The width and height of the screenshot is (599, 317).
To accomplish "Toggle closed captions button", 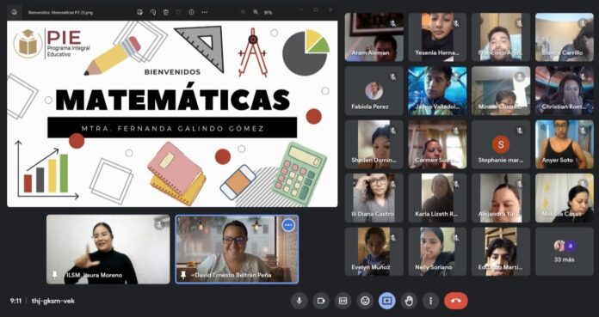I will (x=343, y=301).
